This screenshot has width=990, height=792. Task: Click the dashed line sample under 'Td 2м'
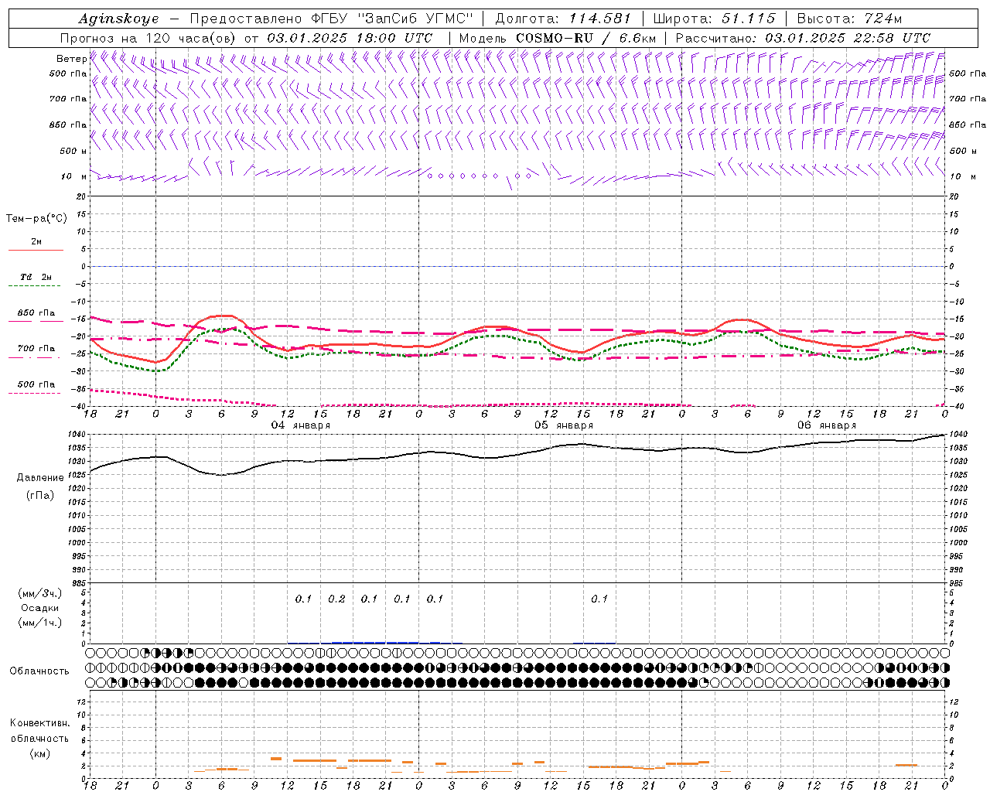point(35,286)
